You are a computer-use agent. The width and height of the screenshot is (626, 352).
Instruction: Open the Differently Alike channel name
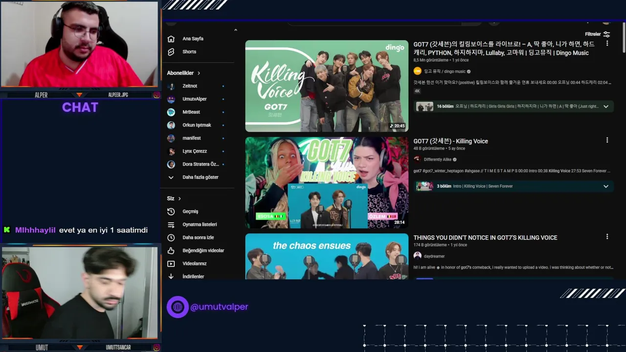437,159
